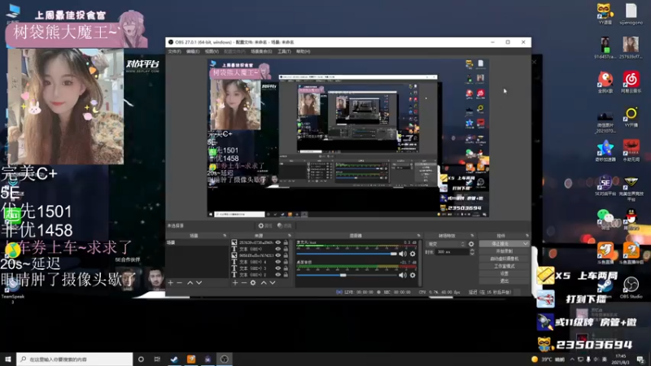Open settings gear for the microphone/Aux channel
The height and width of the screenshot is (366, 651).
[413, 254]
